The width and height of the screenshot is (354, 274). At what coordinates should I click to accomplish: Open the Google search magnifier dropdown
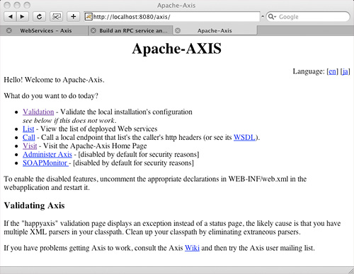[x=272, y=17]
